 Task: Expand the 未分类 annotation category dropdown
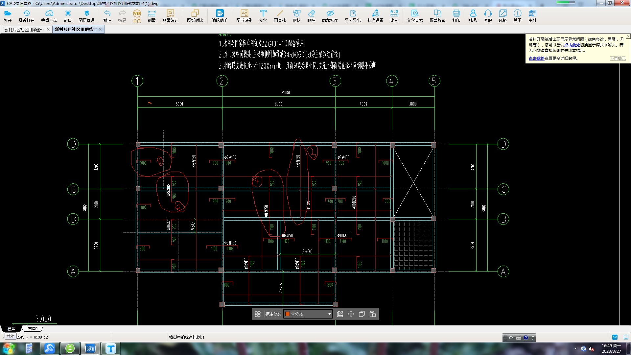pyautogui.click(x=329, y=314)
